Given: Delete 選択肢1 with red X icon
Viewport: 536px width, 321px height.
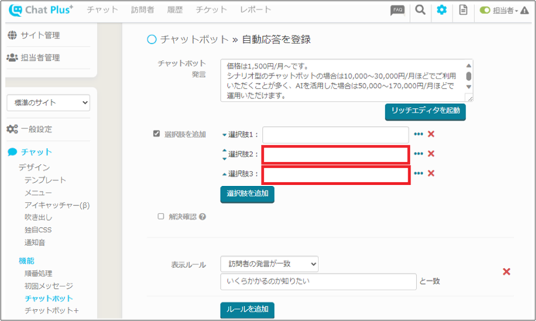Looking at the screenshot, I should tap(431, 134).
